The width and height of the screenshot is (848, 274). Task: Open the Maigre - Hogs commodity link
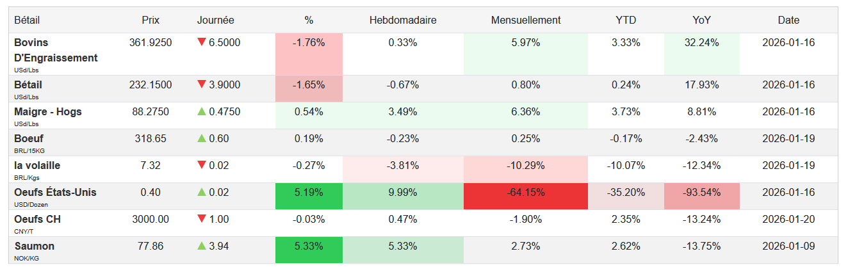48,111
